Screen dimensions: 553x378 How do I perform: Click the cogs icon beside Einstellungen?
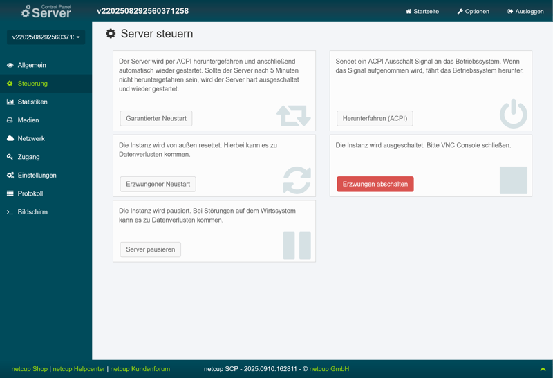[10, 176]
